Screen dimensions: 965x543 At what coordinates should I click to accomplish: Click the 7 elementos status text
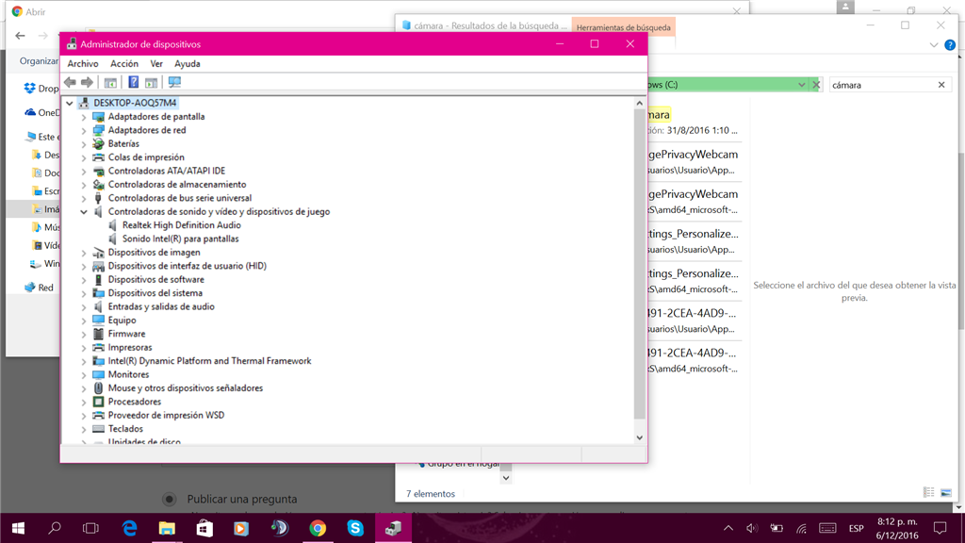[x=430, y=494]
